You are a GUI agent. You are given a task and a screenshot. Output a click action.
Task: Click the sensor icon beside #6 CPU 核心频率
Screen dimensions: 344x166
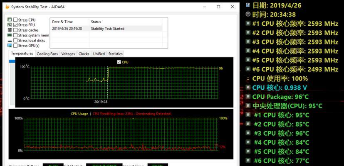[248, 69]
